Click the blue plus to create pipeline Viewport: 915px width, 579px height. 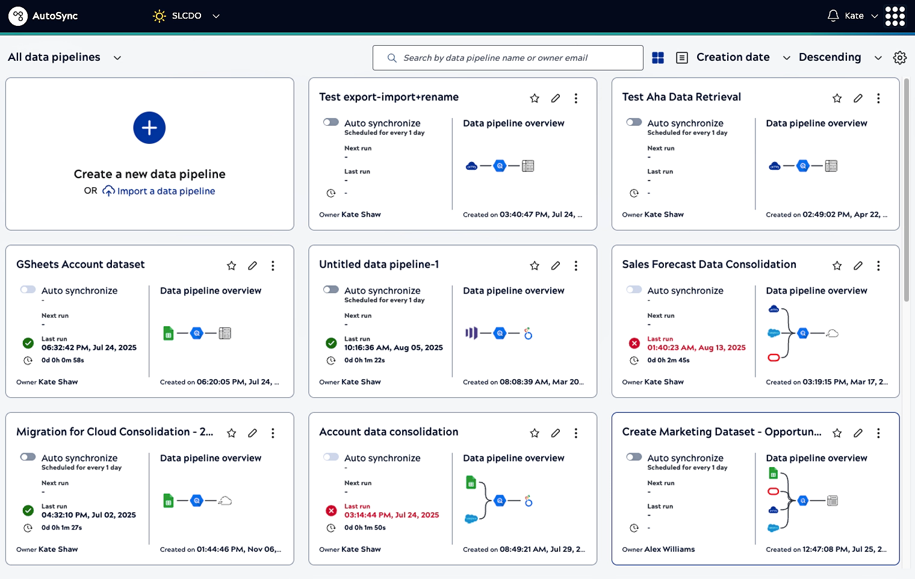tap(149, 128)
